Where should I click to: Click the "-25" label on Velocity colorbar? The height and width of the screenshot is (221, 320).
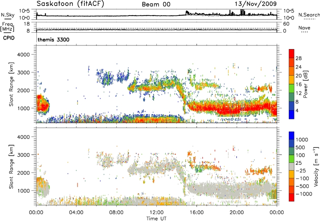click(301, 171)
